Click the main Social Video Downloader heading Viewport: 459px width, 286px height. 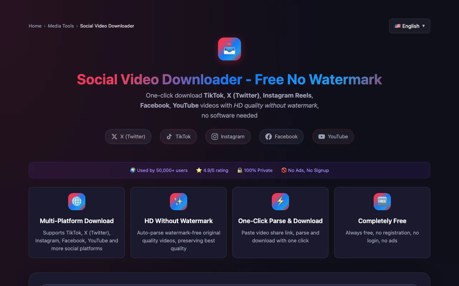[229, 79]
